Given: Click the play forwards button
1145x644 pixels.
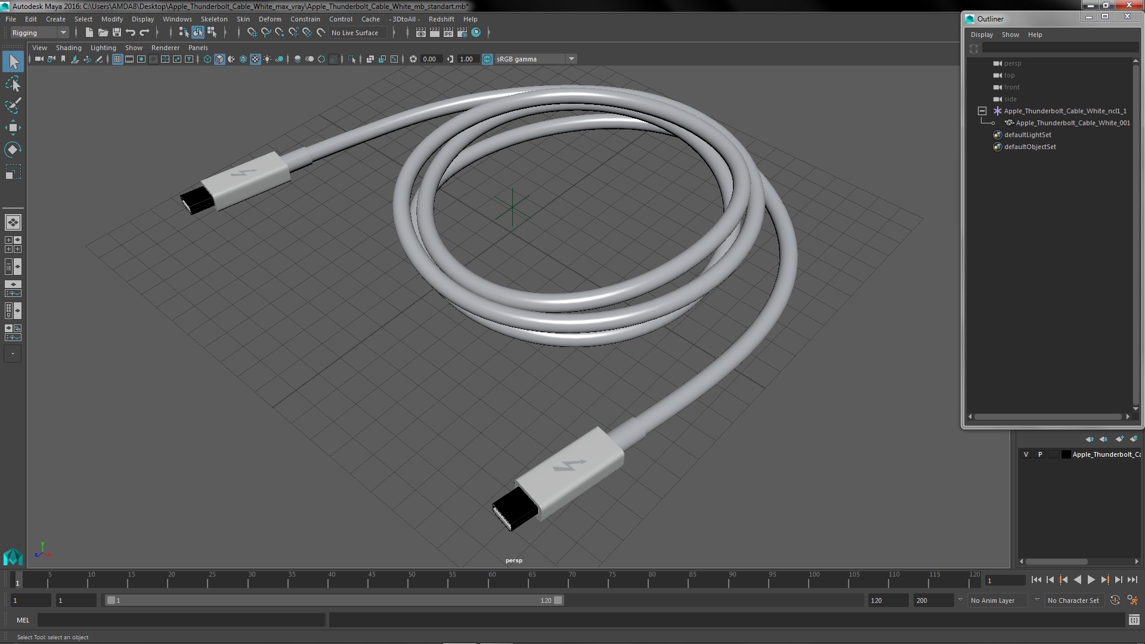Looking at the screenshot, I should 1091,580.
